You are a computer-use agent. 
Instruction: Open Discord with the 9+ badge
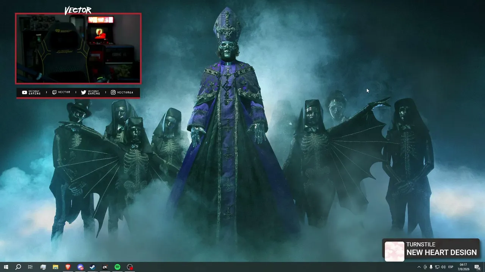(x=80, y=267)
